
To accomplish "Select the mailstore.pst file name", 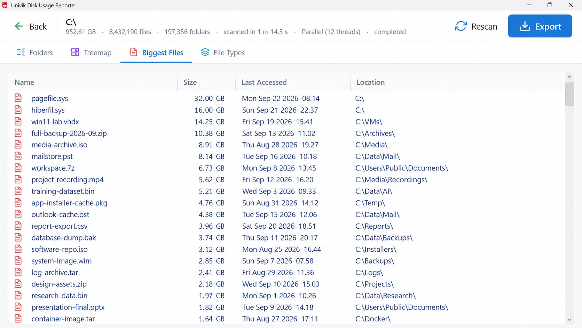I will pos(52,157).
